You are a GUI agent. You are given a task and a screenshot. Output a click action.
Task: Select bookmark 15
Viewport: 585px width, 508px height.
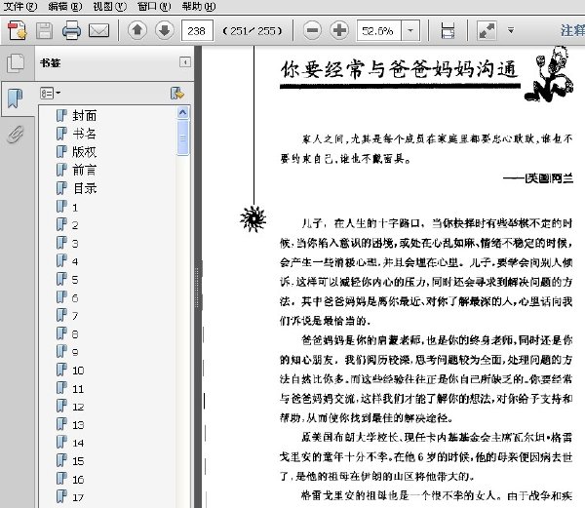(78, 461)
